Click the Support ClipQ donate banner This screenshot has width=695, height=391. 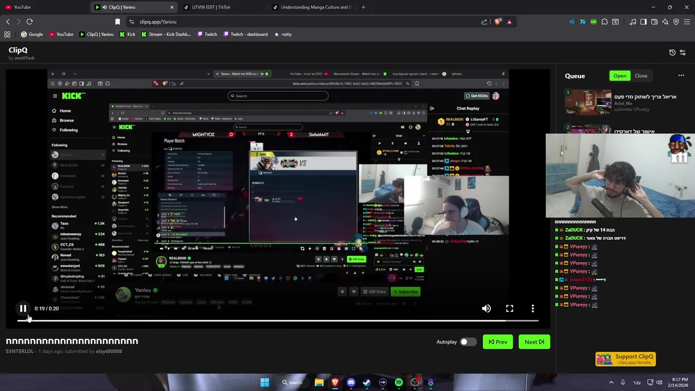[625, 359]
